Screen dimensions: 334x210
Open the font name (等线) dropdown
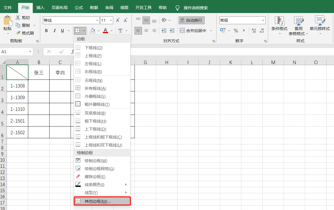tap(97, 20)
